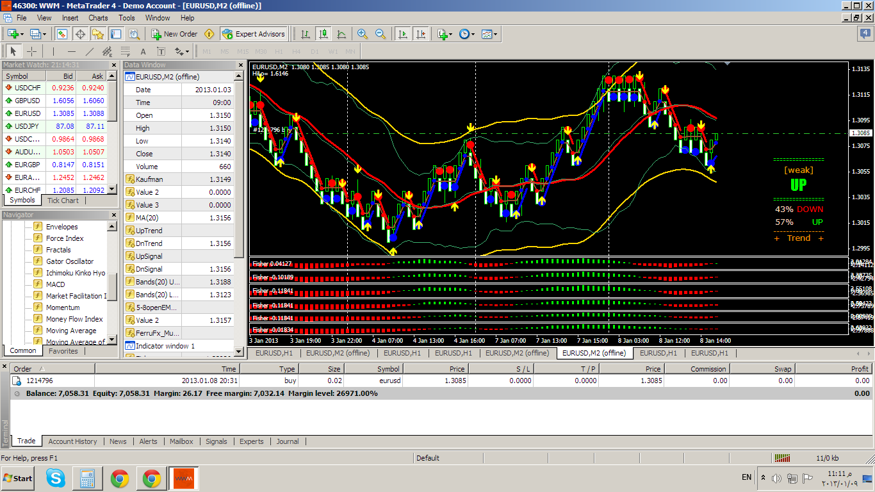This screenshot has height=492, width=875.
Task: Click Kaufman row in Data Window
Action: coord(179,179)
